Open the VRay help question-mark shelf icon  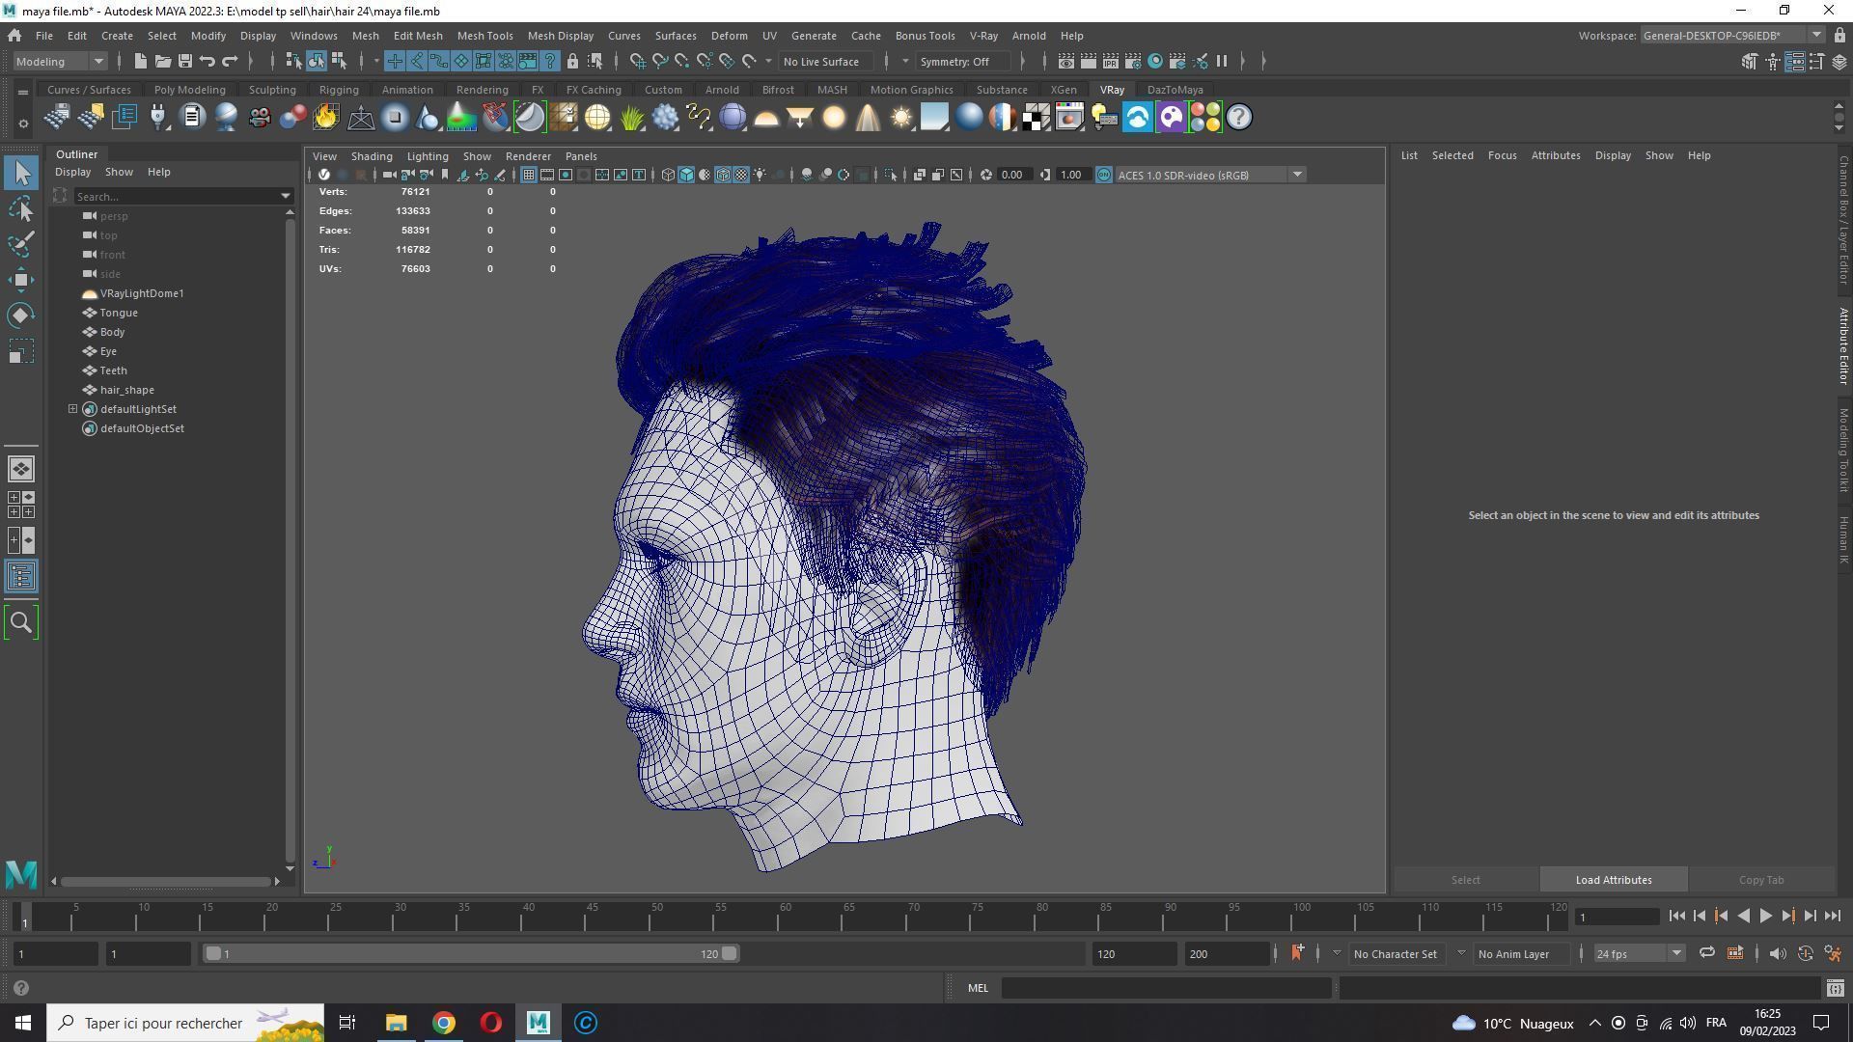[1239, 118]
